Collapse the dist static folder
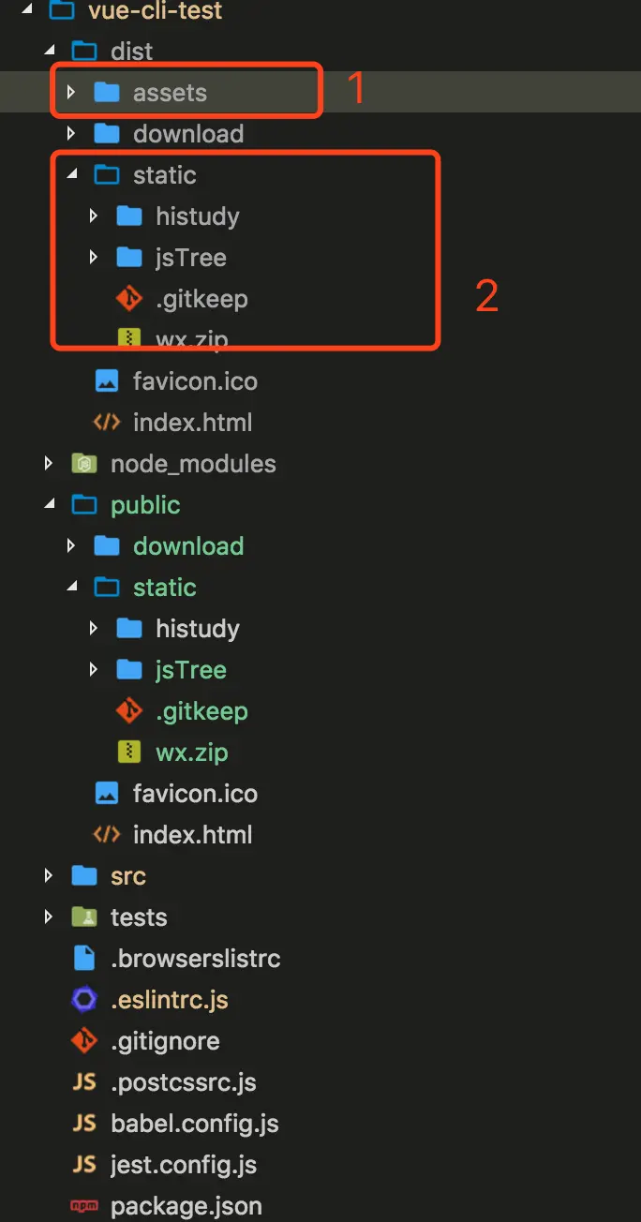This screenshot has width=641, height=1222. coord(70,175)
